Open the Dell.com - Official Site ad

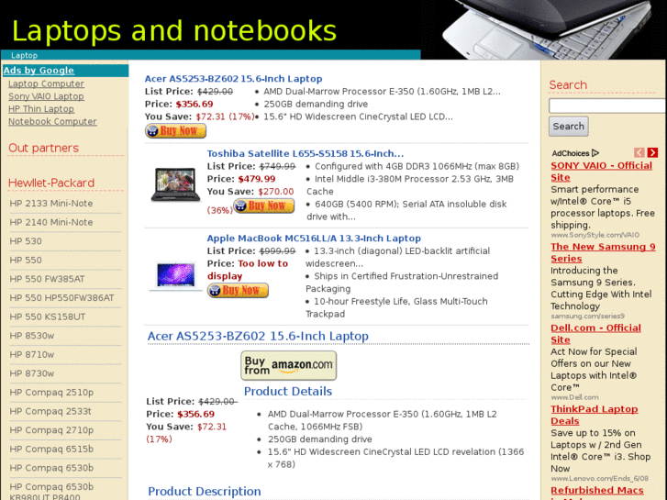(x=595, y=334)
